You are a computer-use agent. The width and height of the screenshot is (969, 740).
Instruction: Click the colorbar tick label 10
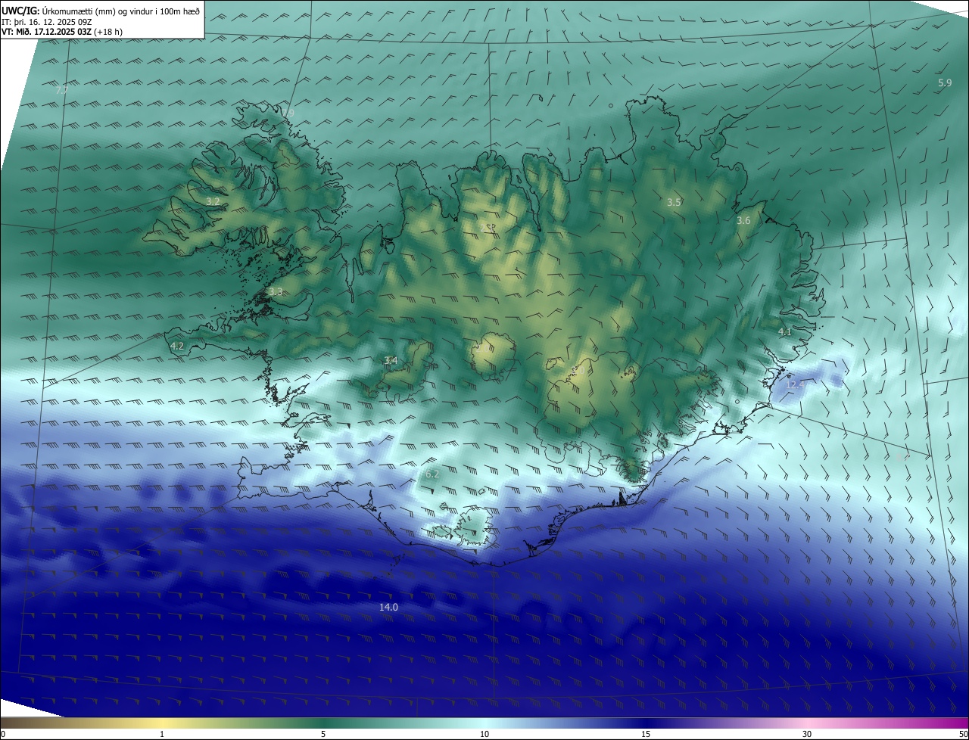tap(484, 734)
